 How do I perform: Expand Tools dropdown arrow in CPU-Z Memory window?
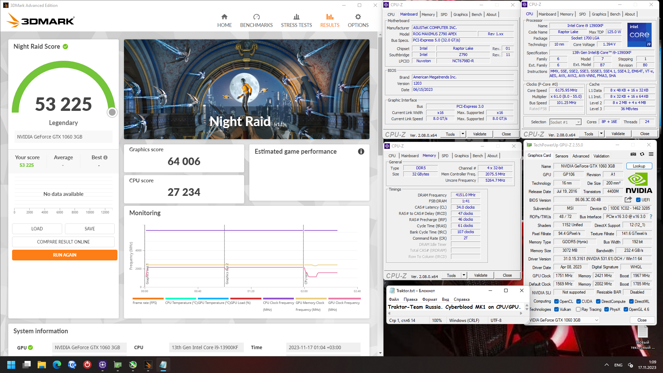tap(464, 275)
